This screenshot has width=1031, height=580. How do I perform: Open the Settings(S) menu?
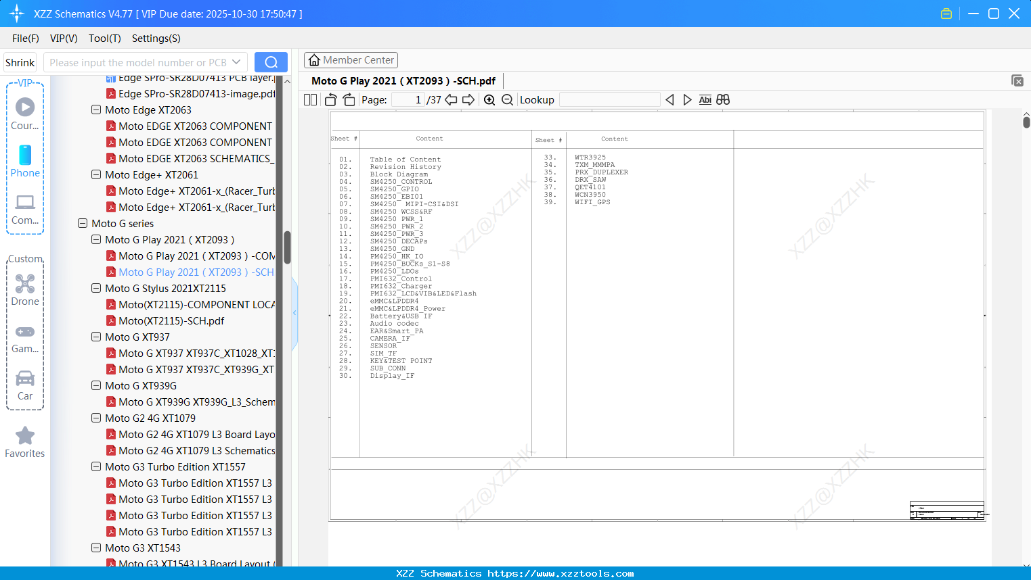tap(156, 39)
